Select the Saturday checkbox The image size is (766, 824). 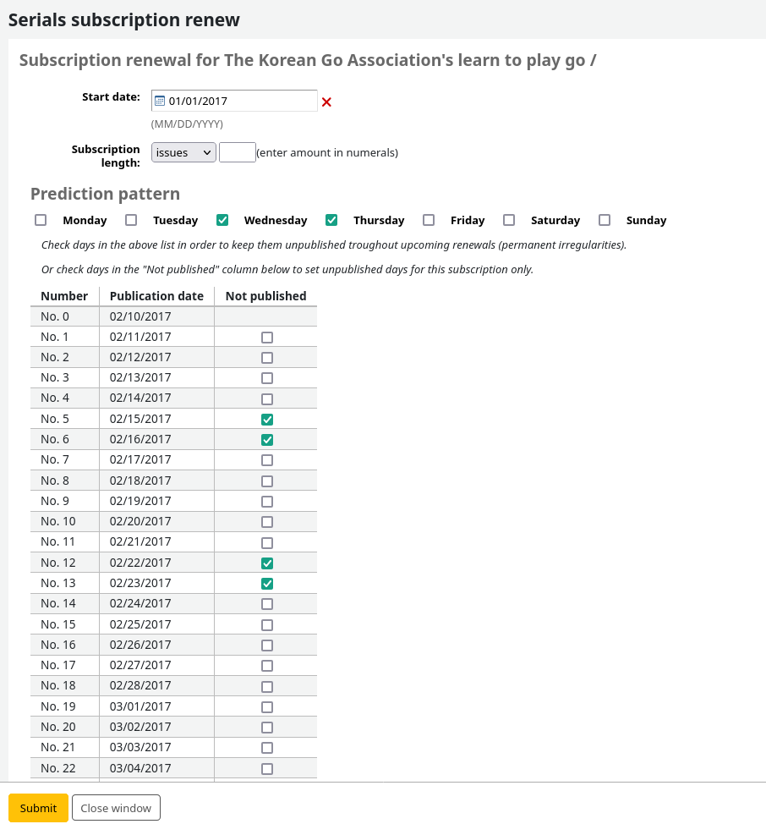pos(509,220)
